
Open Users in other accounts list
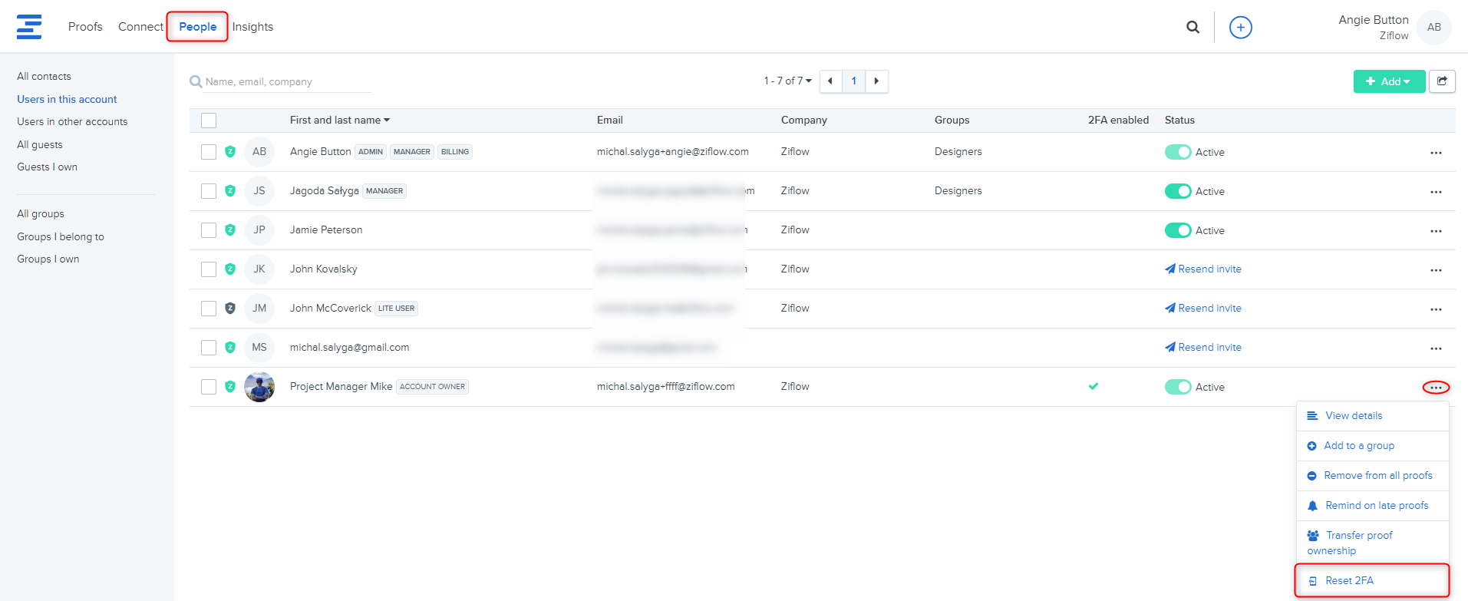(x=72, y=122)
